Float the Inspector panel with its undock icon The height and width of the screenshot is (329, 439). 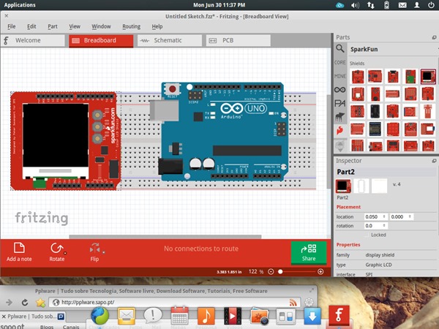click(x=434, y=161)
